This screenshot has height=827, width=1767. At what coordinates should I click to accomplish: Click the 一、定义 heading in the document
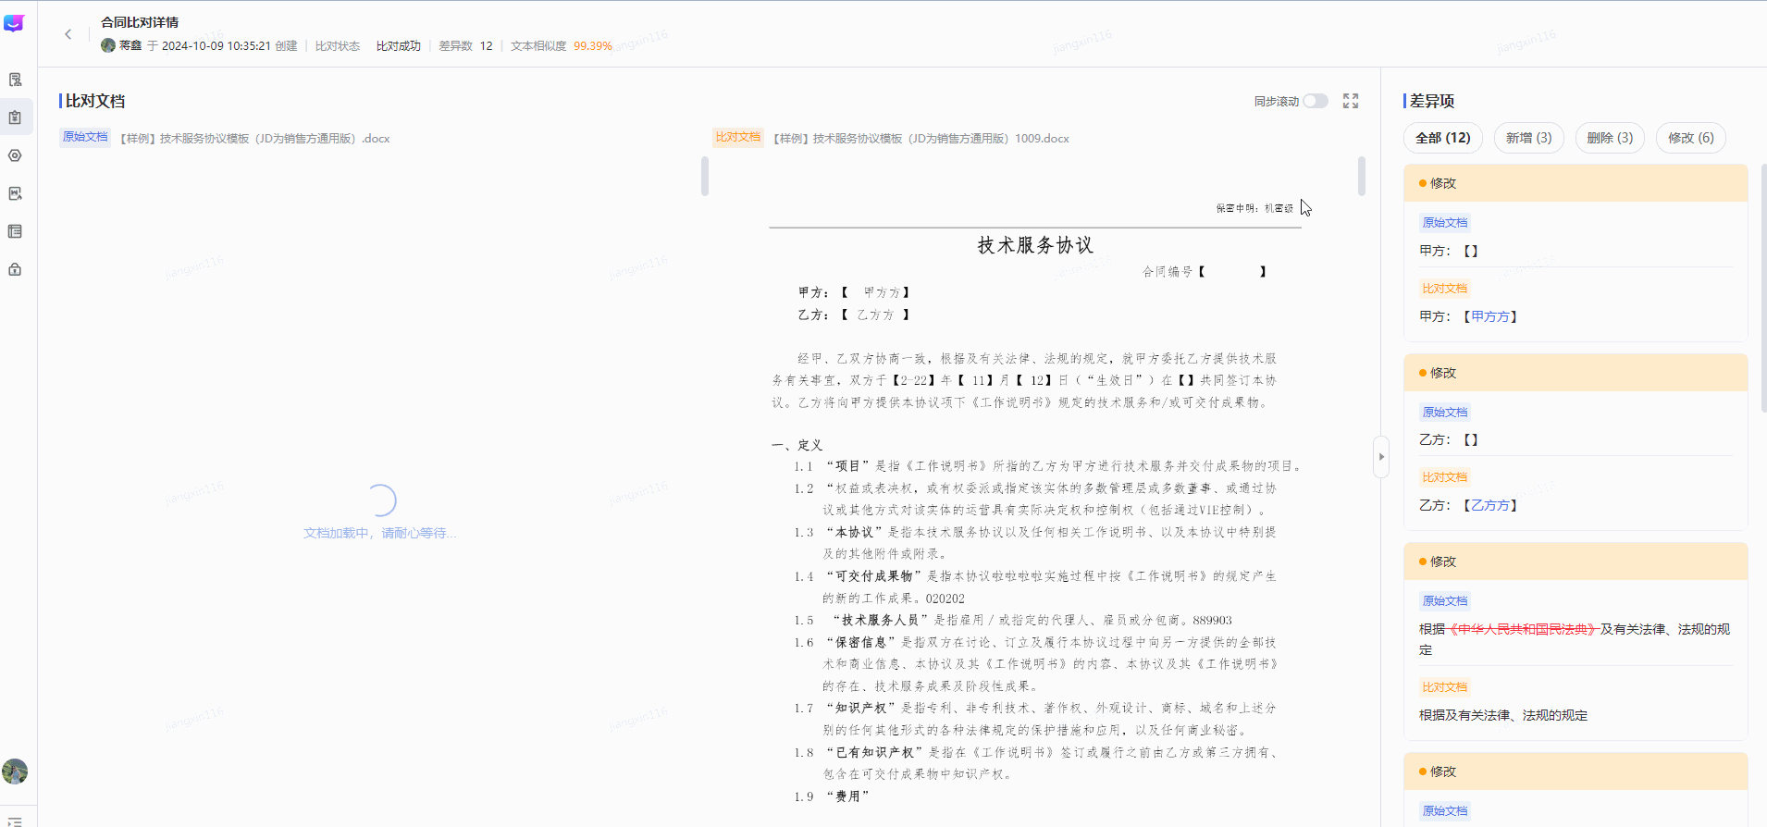797,445
